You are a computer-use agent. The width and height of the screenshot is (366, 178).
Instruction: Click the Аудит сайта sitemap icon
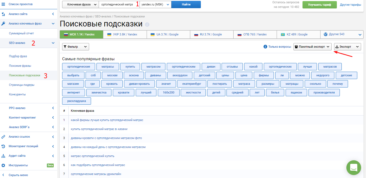3,156
